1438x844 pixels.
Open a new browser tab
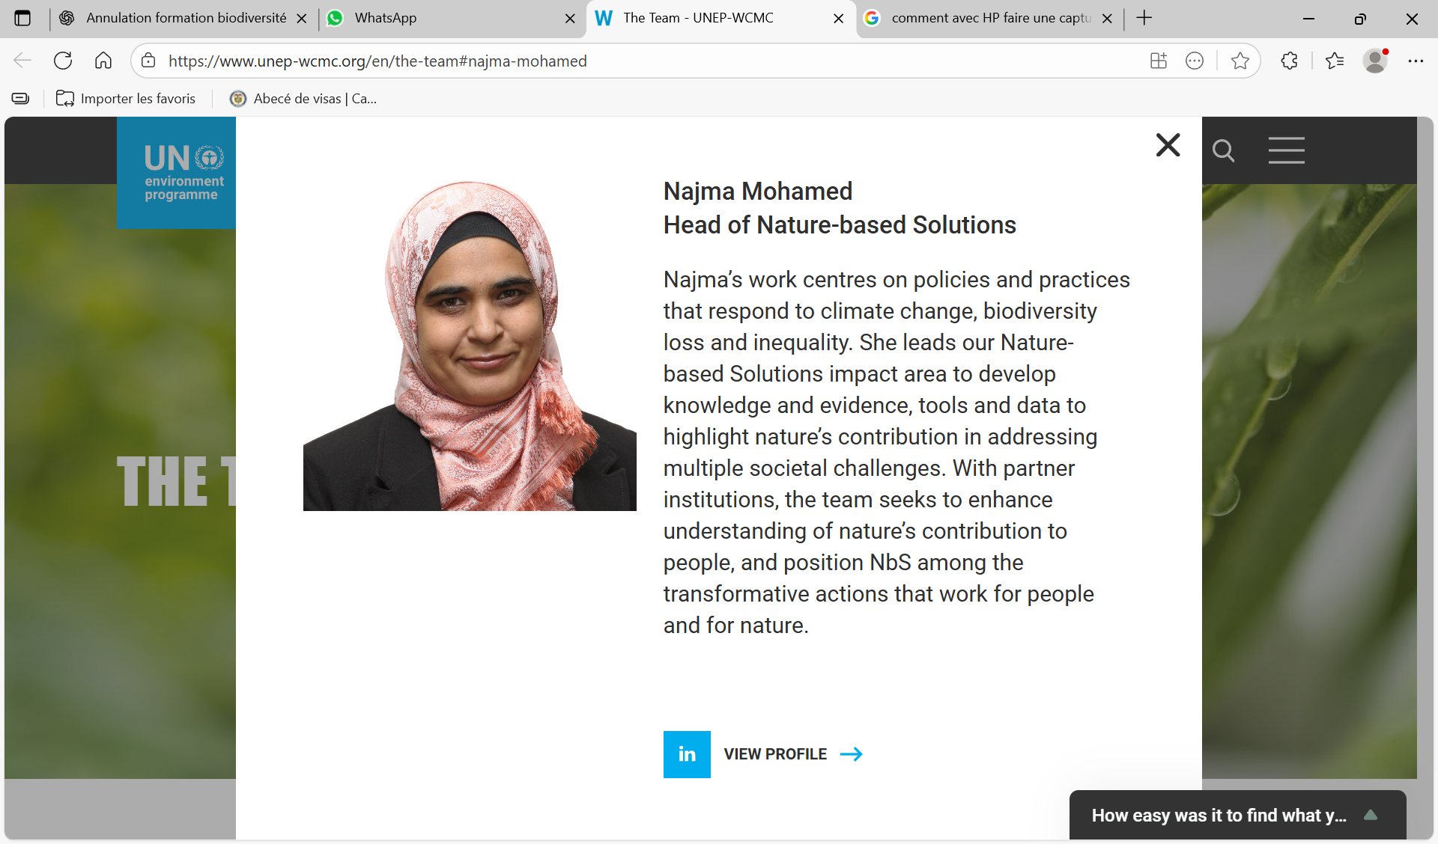tap(1144, 18)
